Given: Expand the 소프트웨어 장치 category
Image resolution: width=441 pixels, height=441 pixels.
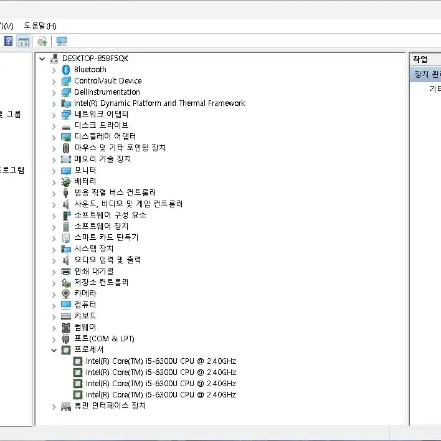Looking at the screenshot, I should (x=54, y=227).
